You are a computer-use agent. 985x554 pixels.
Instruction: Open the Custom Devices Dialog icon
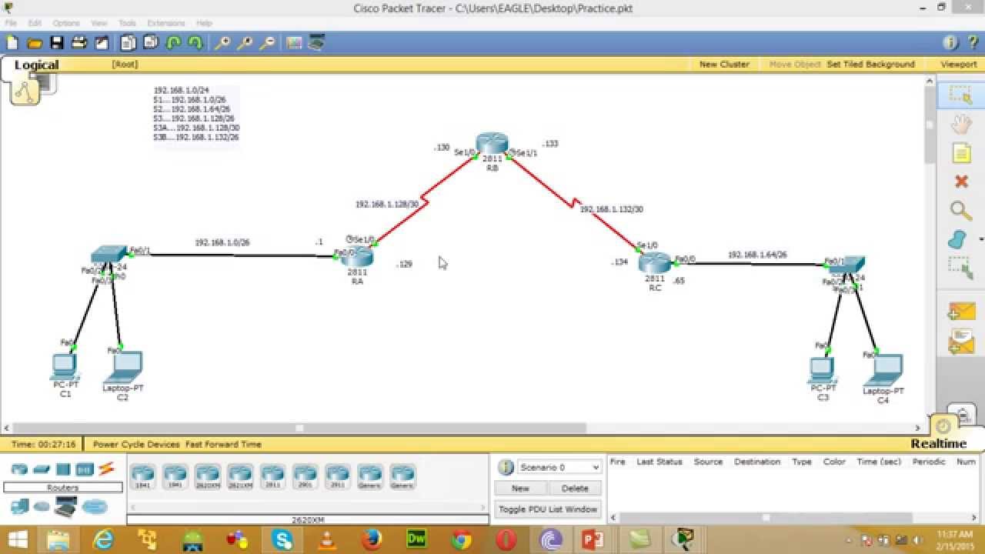point(316,43)
